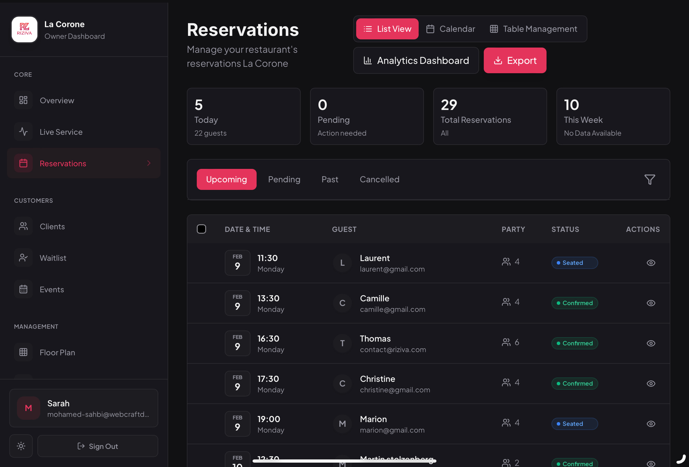Screen dimensions: 689x467
Task: Expand the Reservations sidebar chevron
Action: (x=149, y=163)
